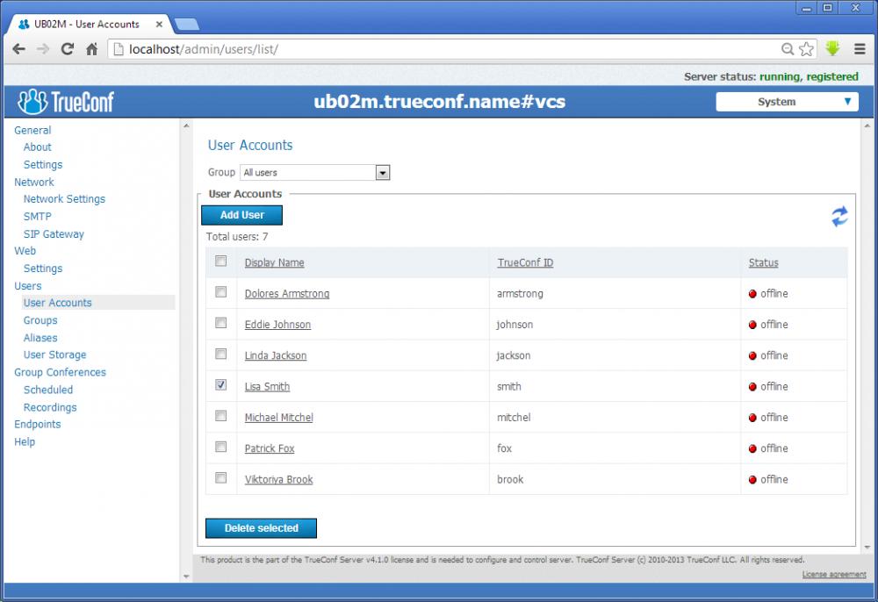Click inside the browser address bar
The image size is (878, 602).
(351, 49)
